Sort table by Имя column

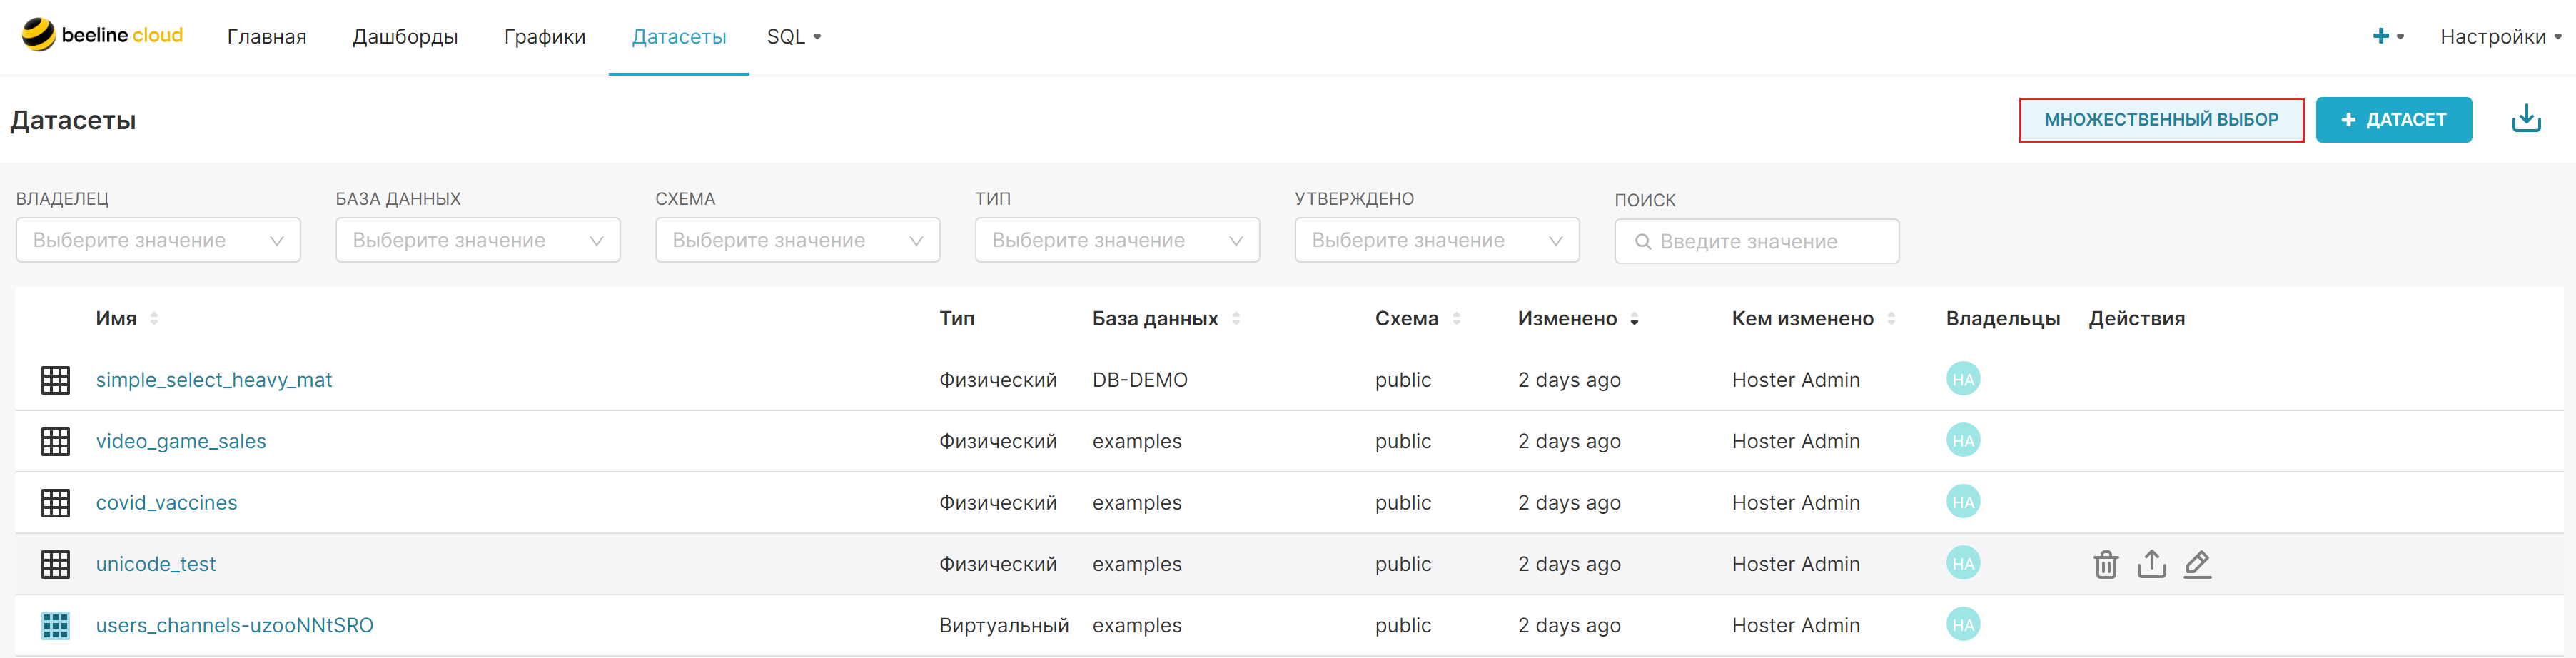pos(127,318)
